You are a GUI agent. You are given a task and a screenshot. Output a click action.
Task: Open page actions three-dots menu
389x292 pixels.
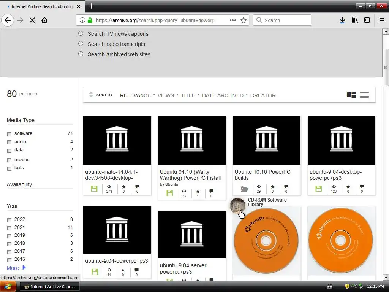click(x=233, y=20)
